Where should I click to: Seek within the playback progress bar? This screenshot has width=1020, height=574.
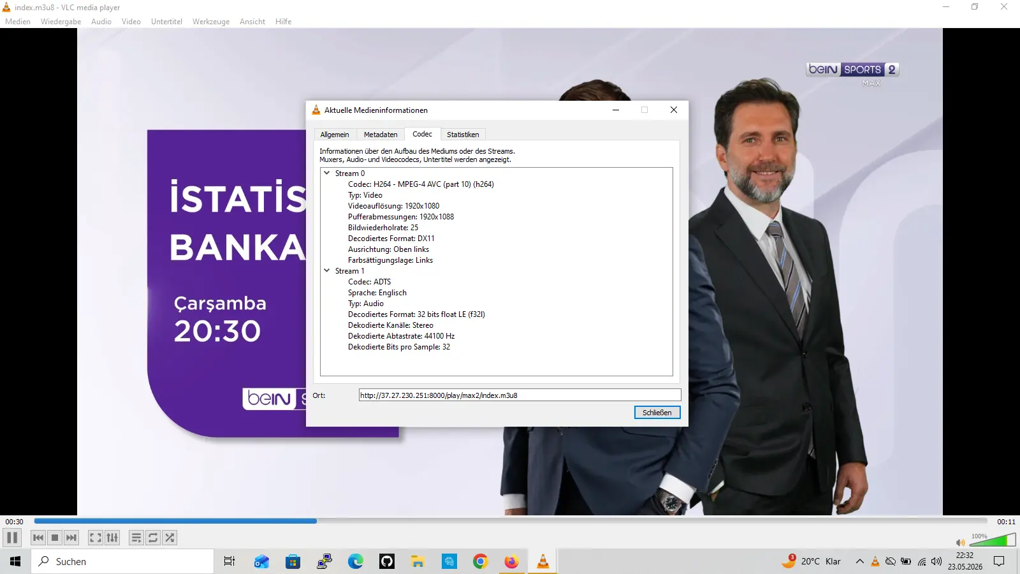tap(510, 521)
